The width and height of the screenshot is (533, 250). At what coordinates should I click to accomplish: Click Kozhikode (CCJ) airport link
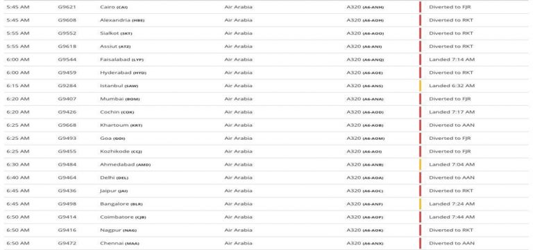click(x=121, y=151)
